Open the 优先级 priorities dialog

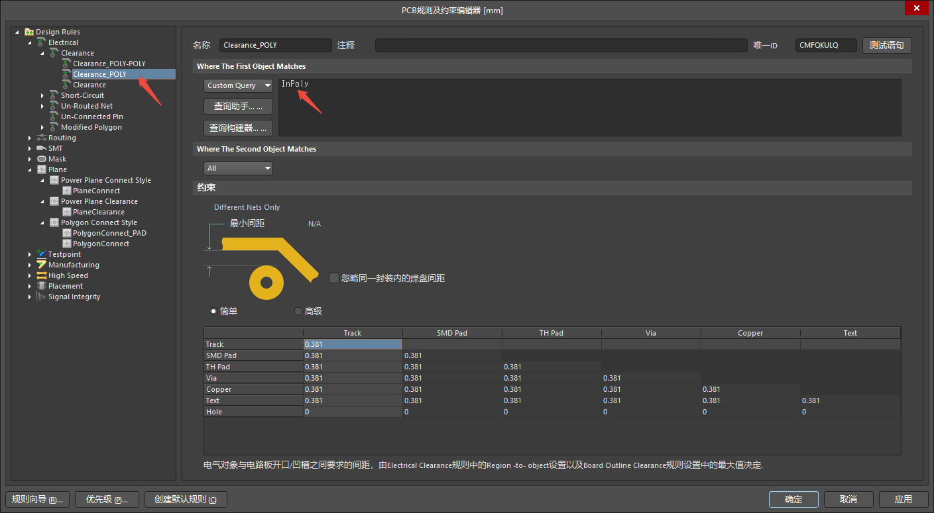pos(106,499)
